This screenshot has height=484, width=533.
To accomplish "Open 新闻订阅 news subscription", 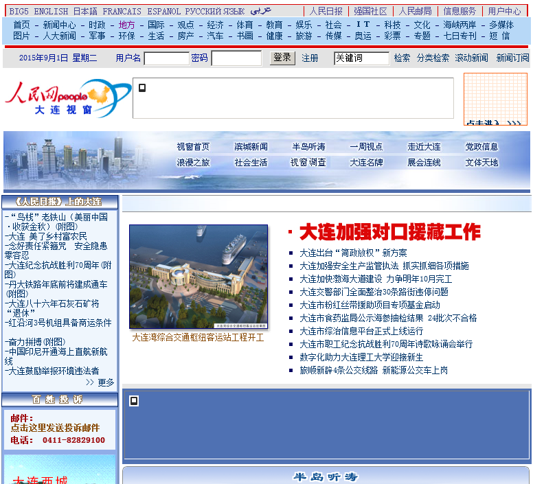I will [512, 58].
